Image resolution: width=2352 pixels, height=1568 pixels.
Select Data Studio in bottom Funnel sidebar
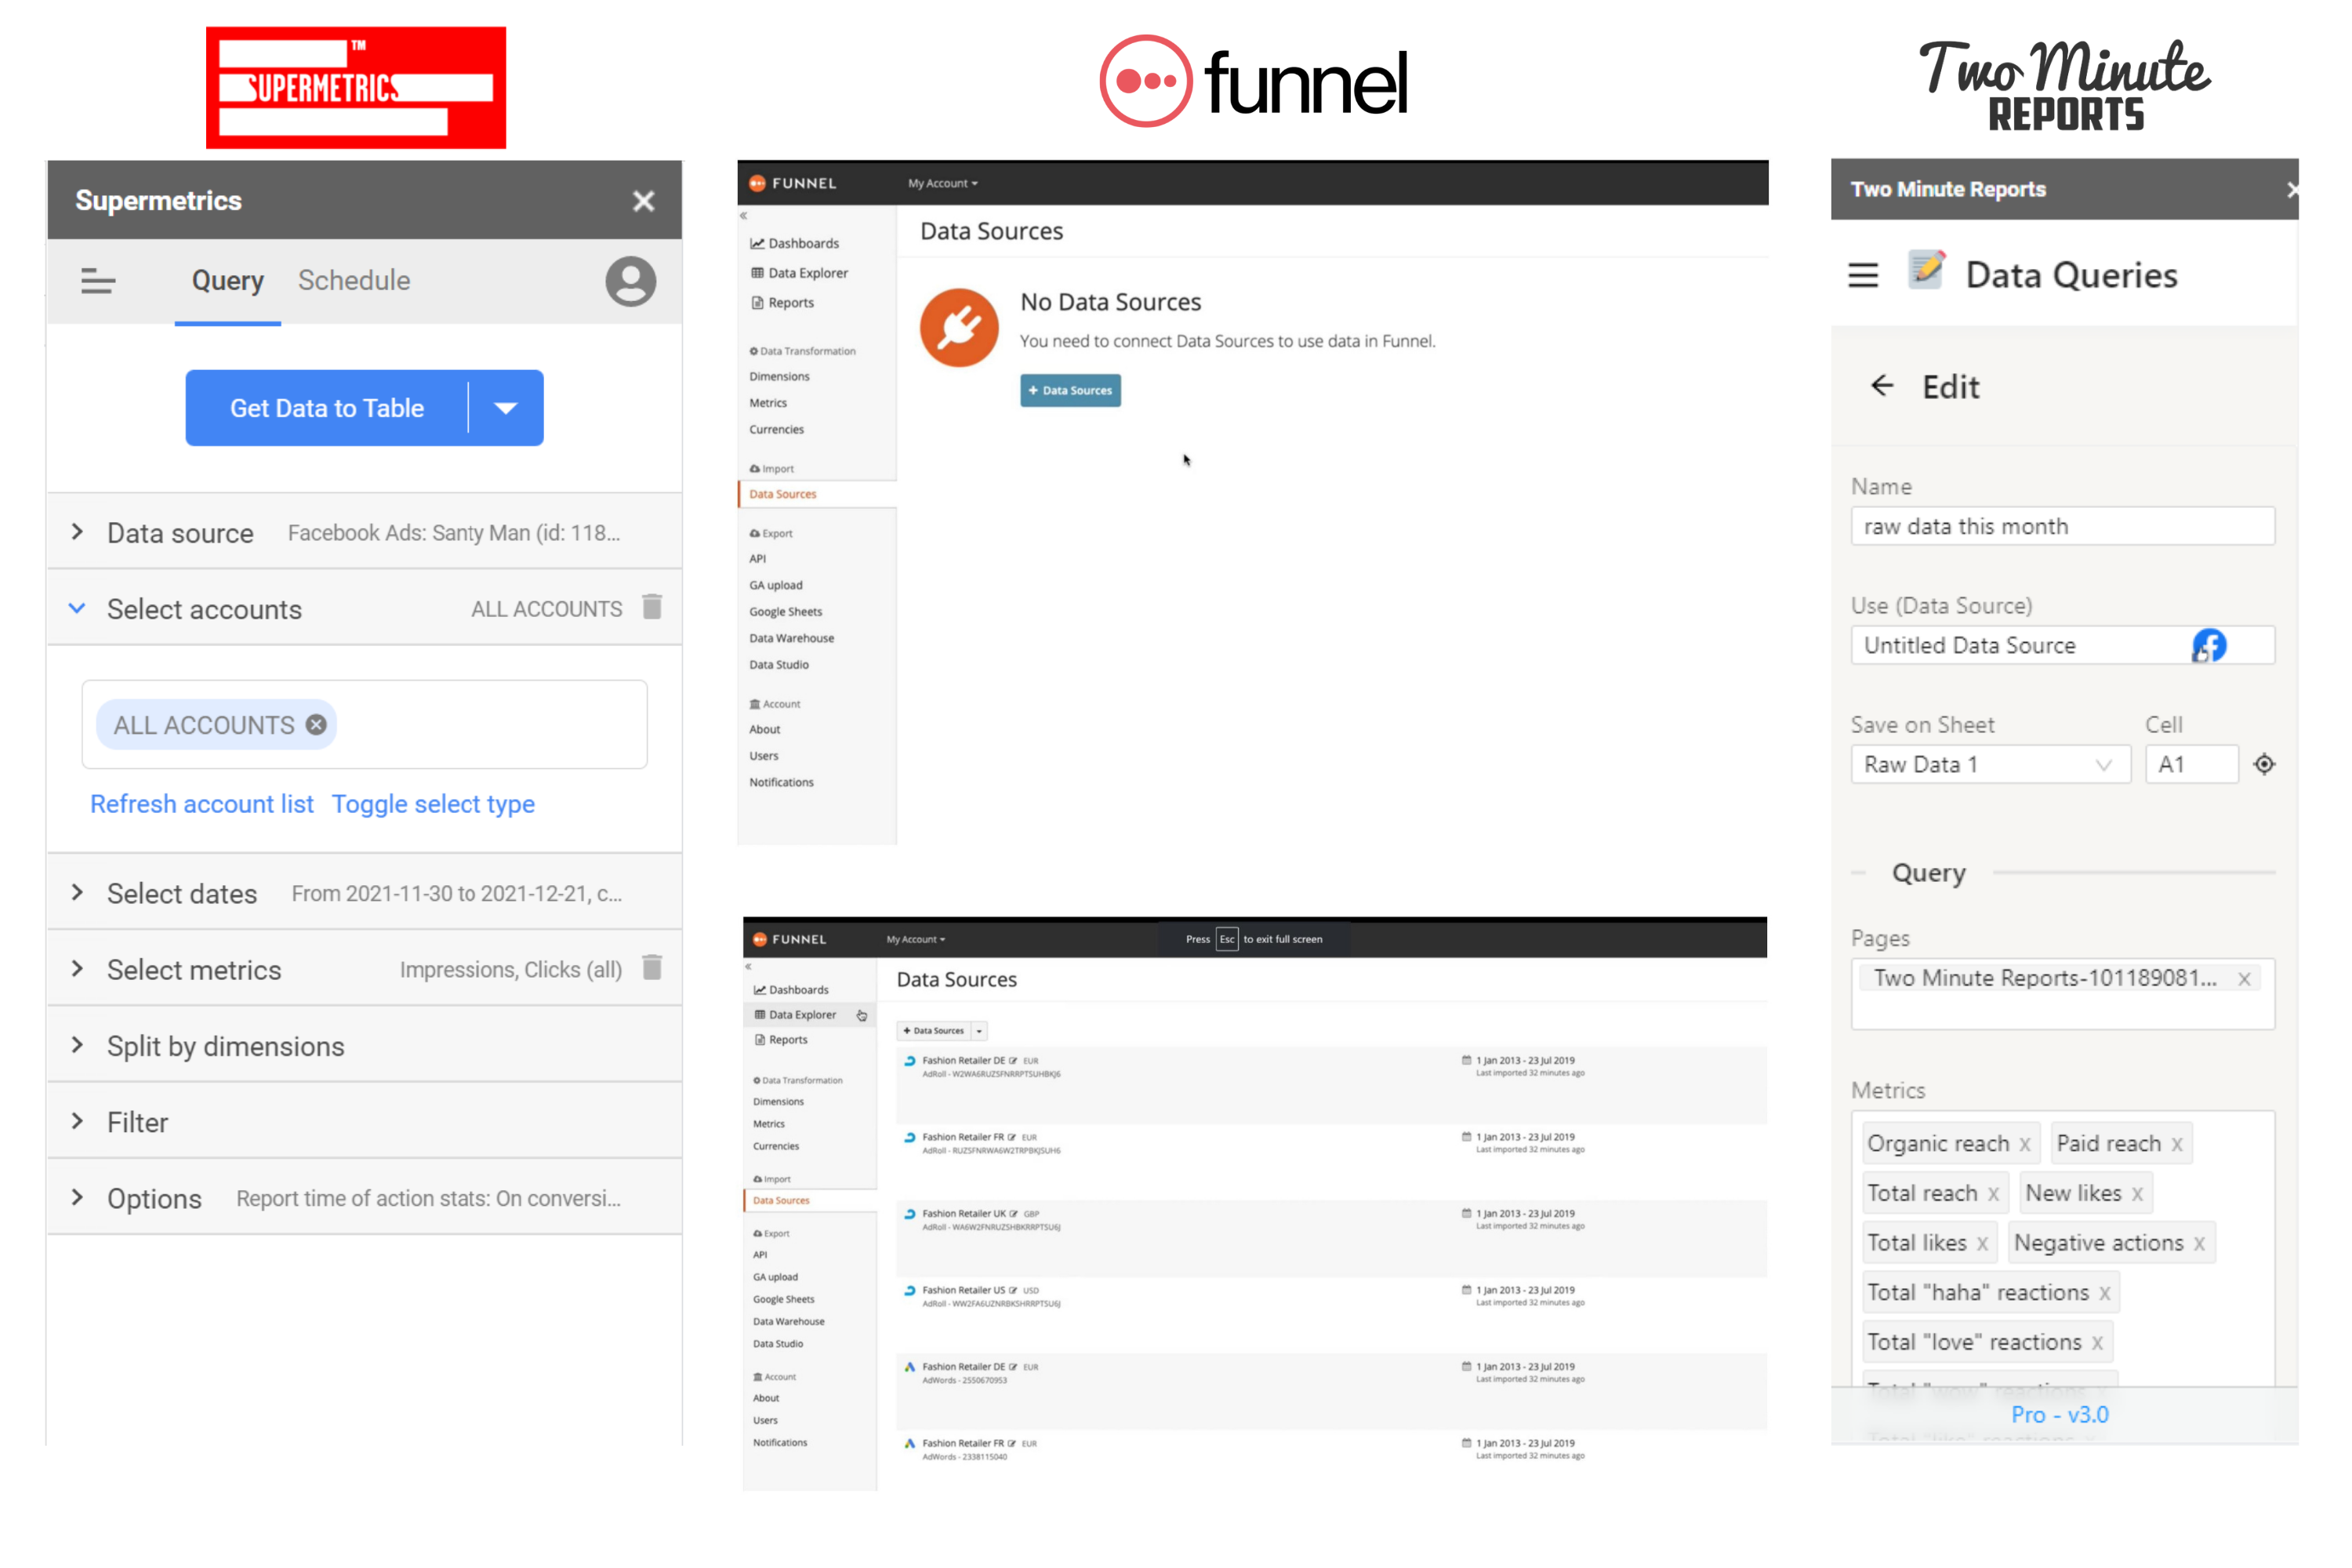pos(778,1345)
